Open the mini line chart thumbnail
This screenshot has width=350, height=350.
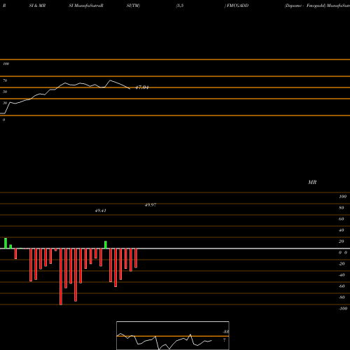[x=173, y=335]
